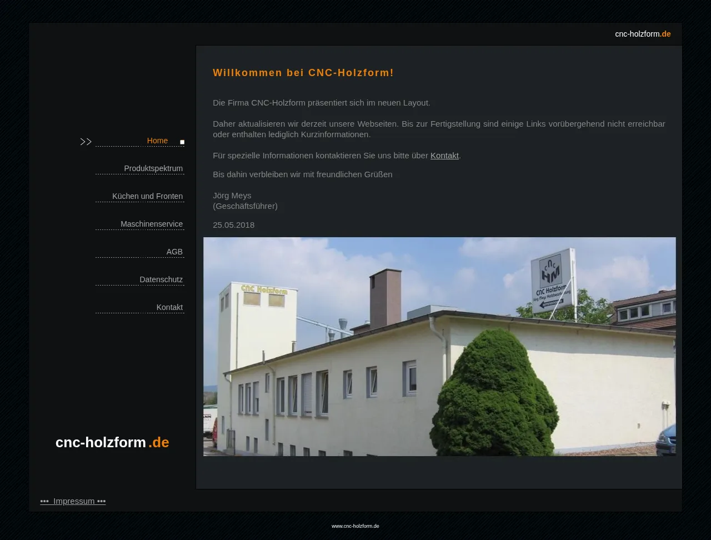The image size is (711, 540).
Task: Click the double arrow icon beside Home
Action: pyautogui.click(x=86, y=142)
